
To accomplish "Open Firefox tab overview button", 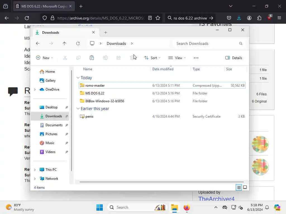I will coord(6,6).
